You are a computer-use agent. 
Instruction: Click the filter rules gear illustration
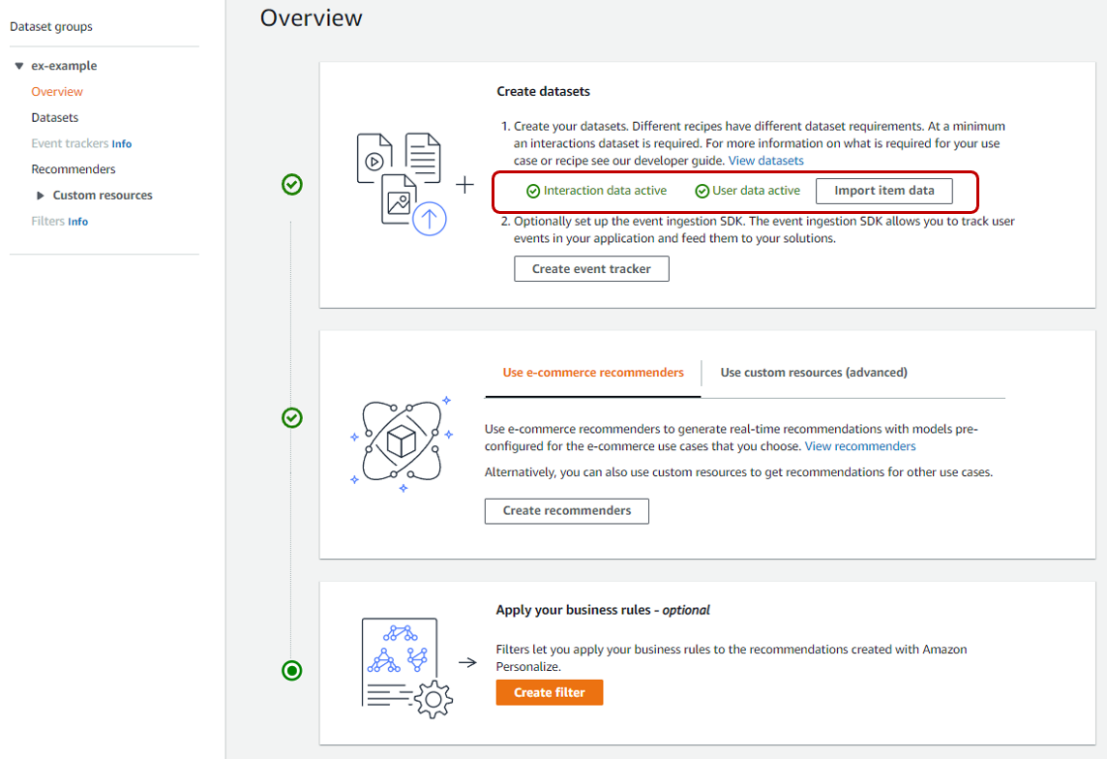[406, 668]
